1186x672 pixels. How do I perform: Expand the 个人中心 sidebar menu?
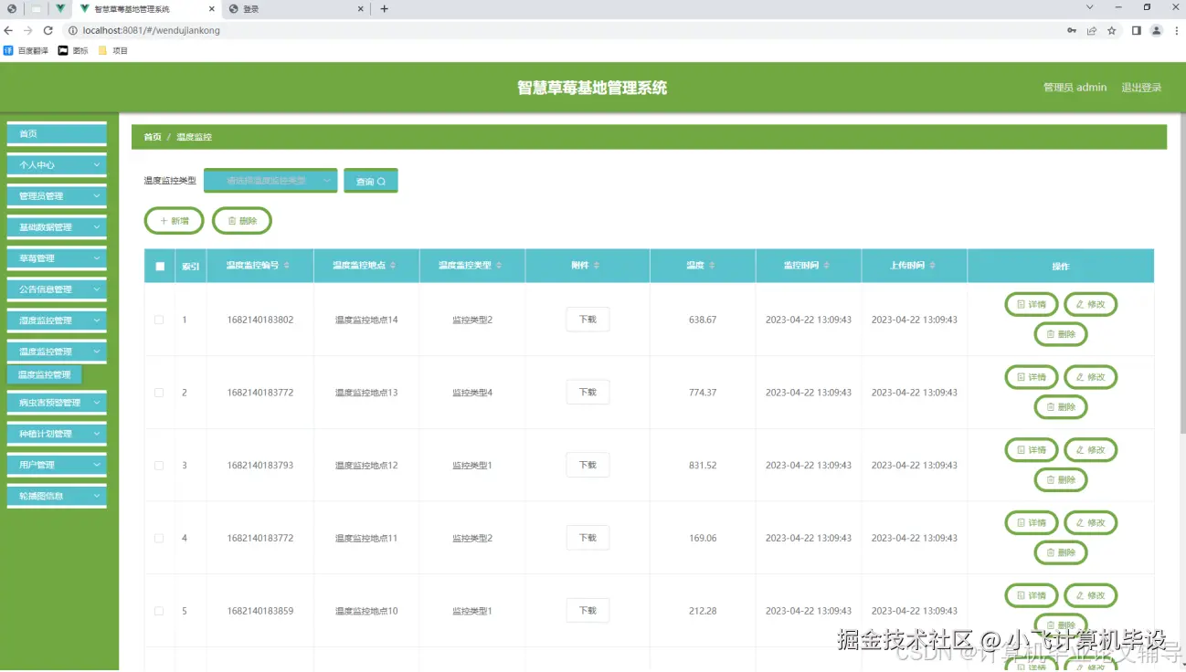click(x=57, y=165)
